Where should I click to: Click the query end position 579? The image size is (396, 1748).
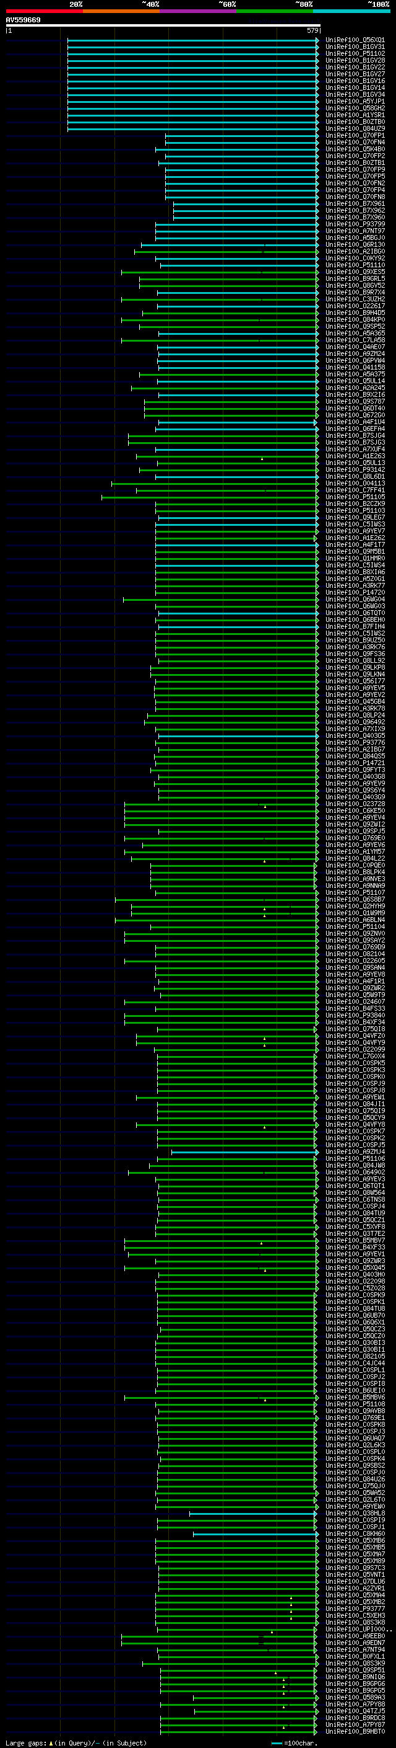point(312,30)
